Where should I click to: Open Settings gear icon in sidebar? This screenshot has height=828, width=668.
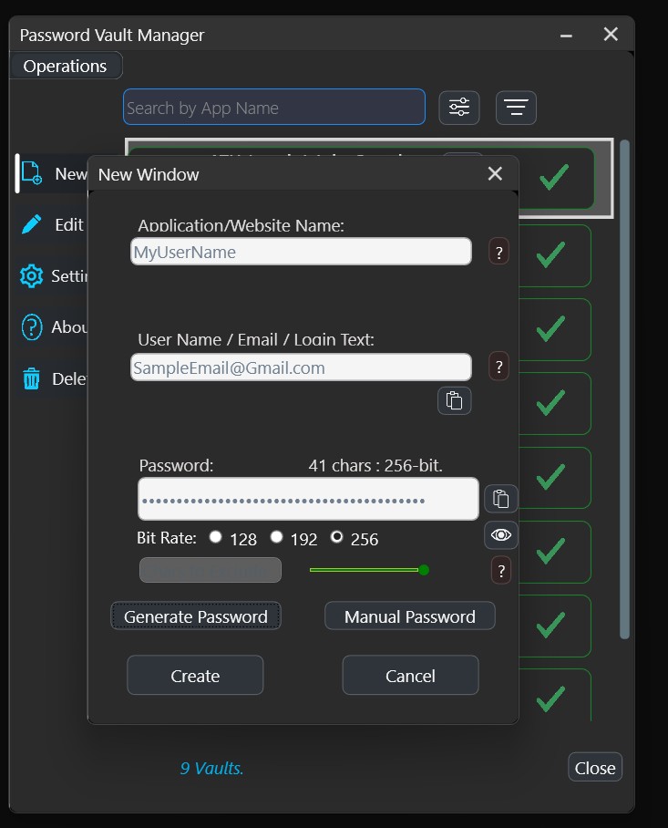tap(31, 275)
